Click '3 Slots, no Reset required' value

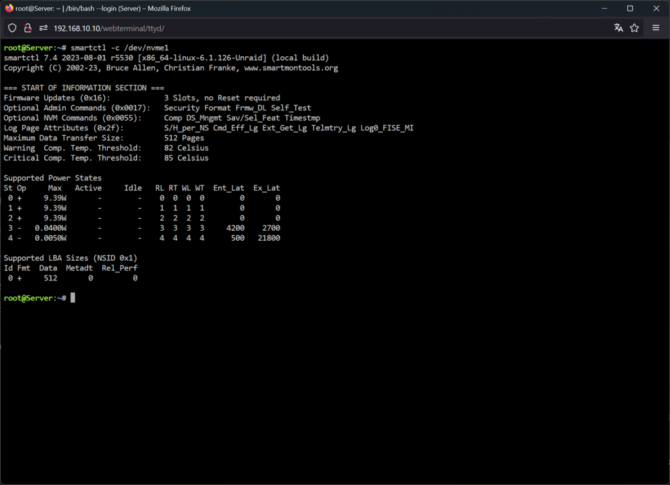point(222,98)
